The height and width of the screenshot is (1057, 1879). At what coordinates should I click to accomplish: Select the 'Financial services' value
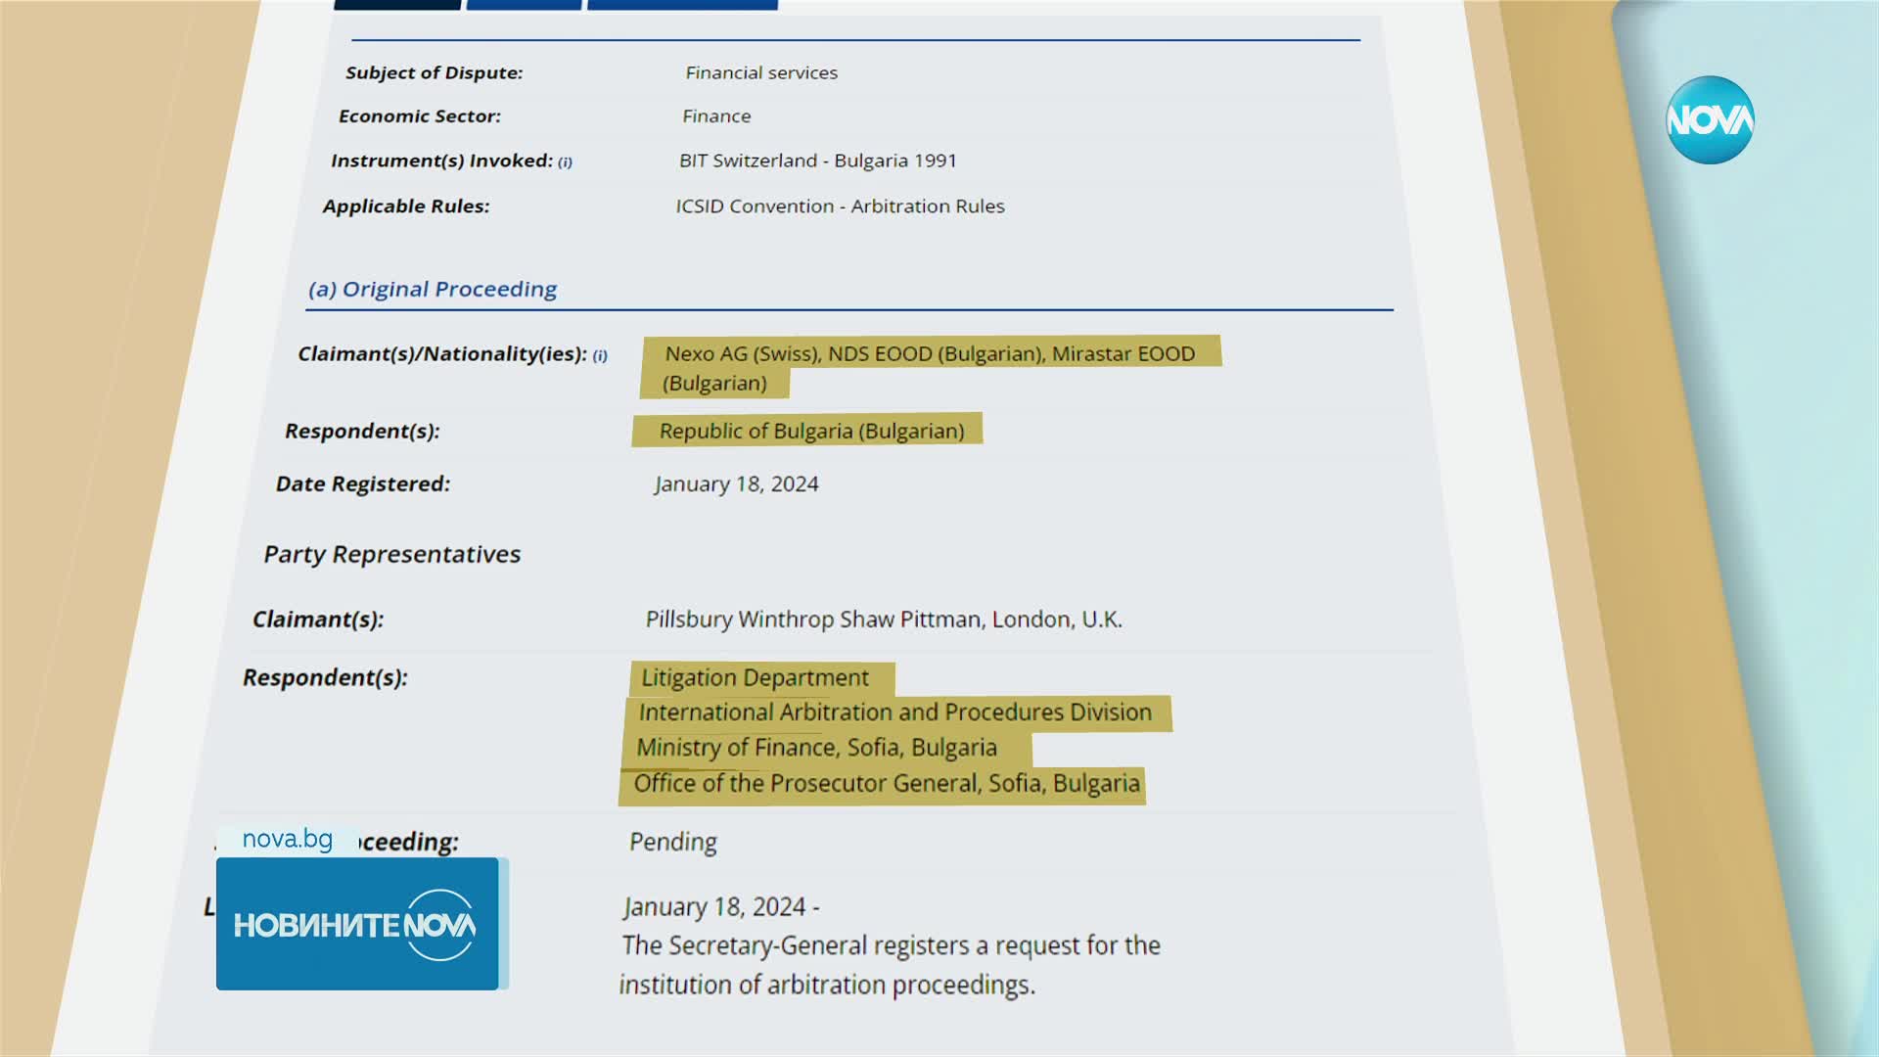(x=761, y=72)
